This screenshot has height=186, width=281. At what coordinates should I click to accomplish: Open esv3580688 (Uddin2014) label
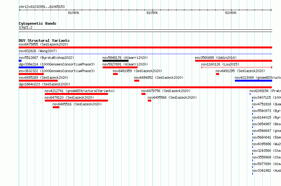pyautogui.click(x=216, y=58)
